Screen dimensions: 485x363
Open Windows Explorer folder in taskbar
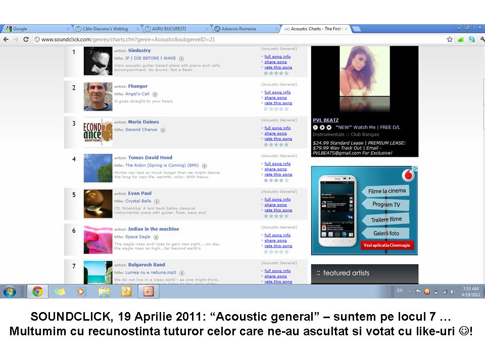tap(104, 291)
